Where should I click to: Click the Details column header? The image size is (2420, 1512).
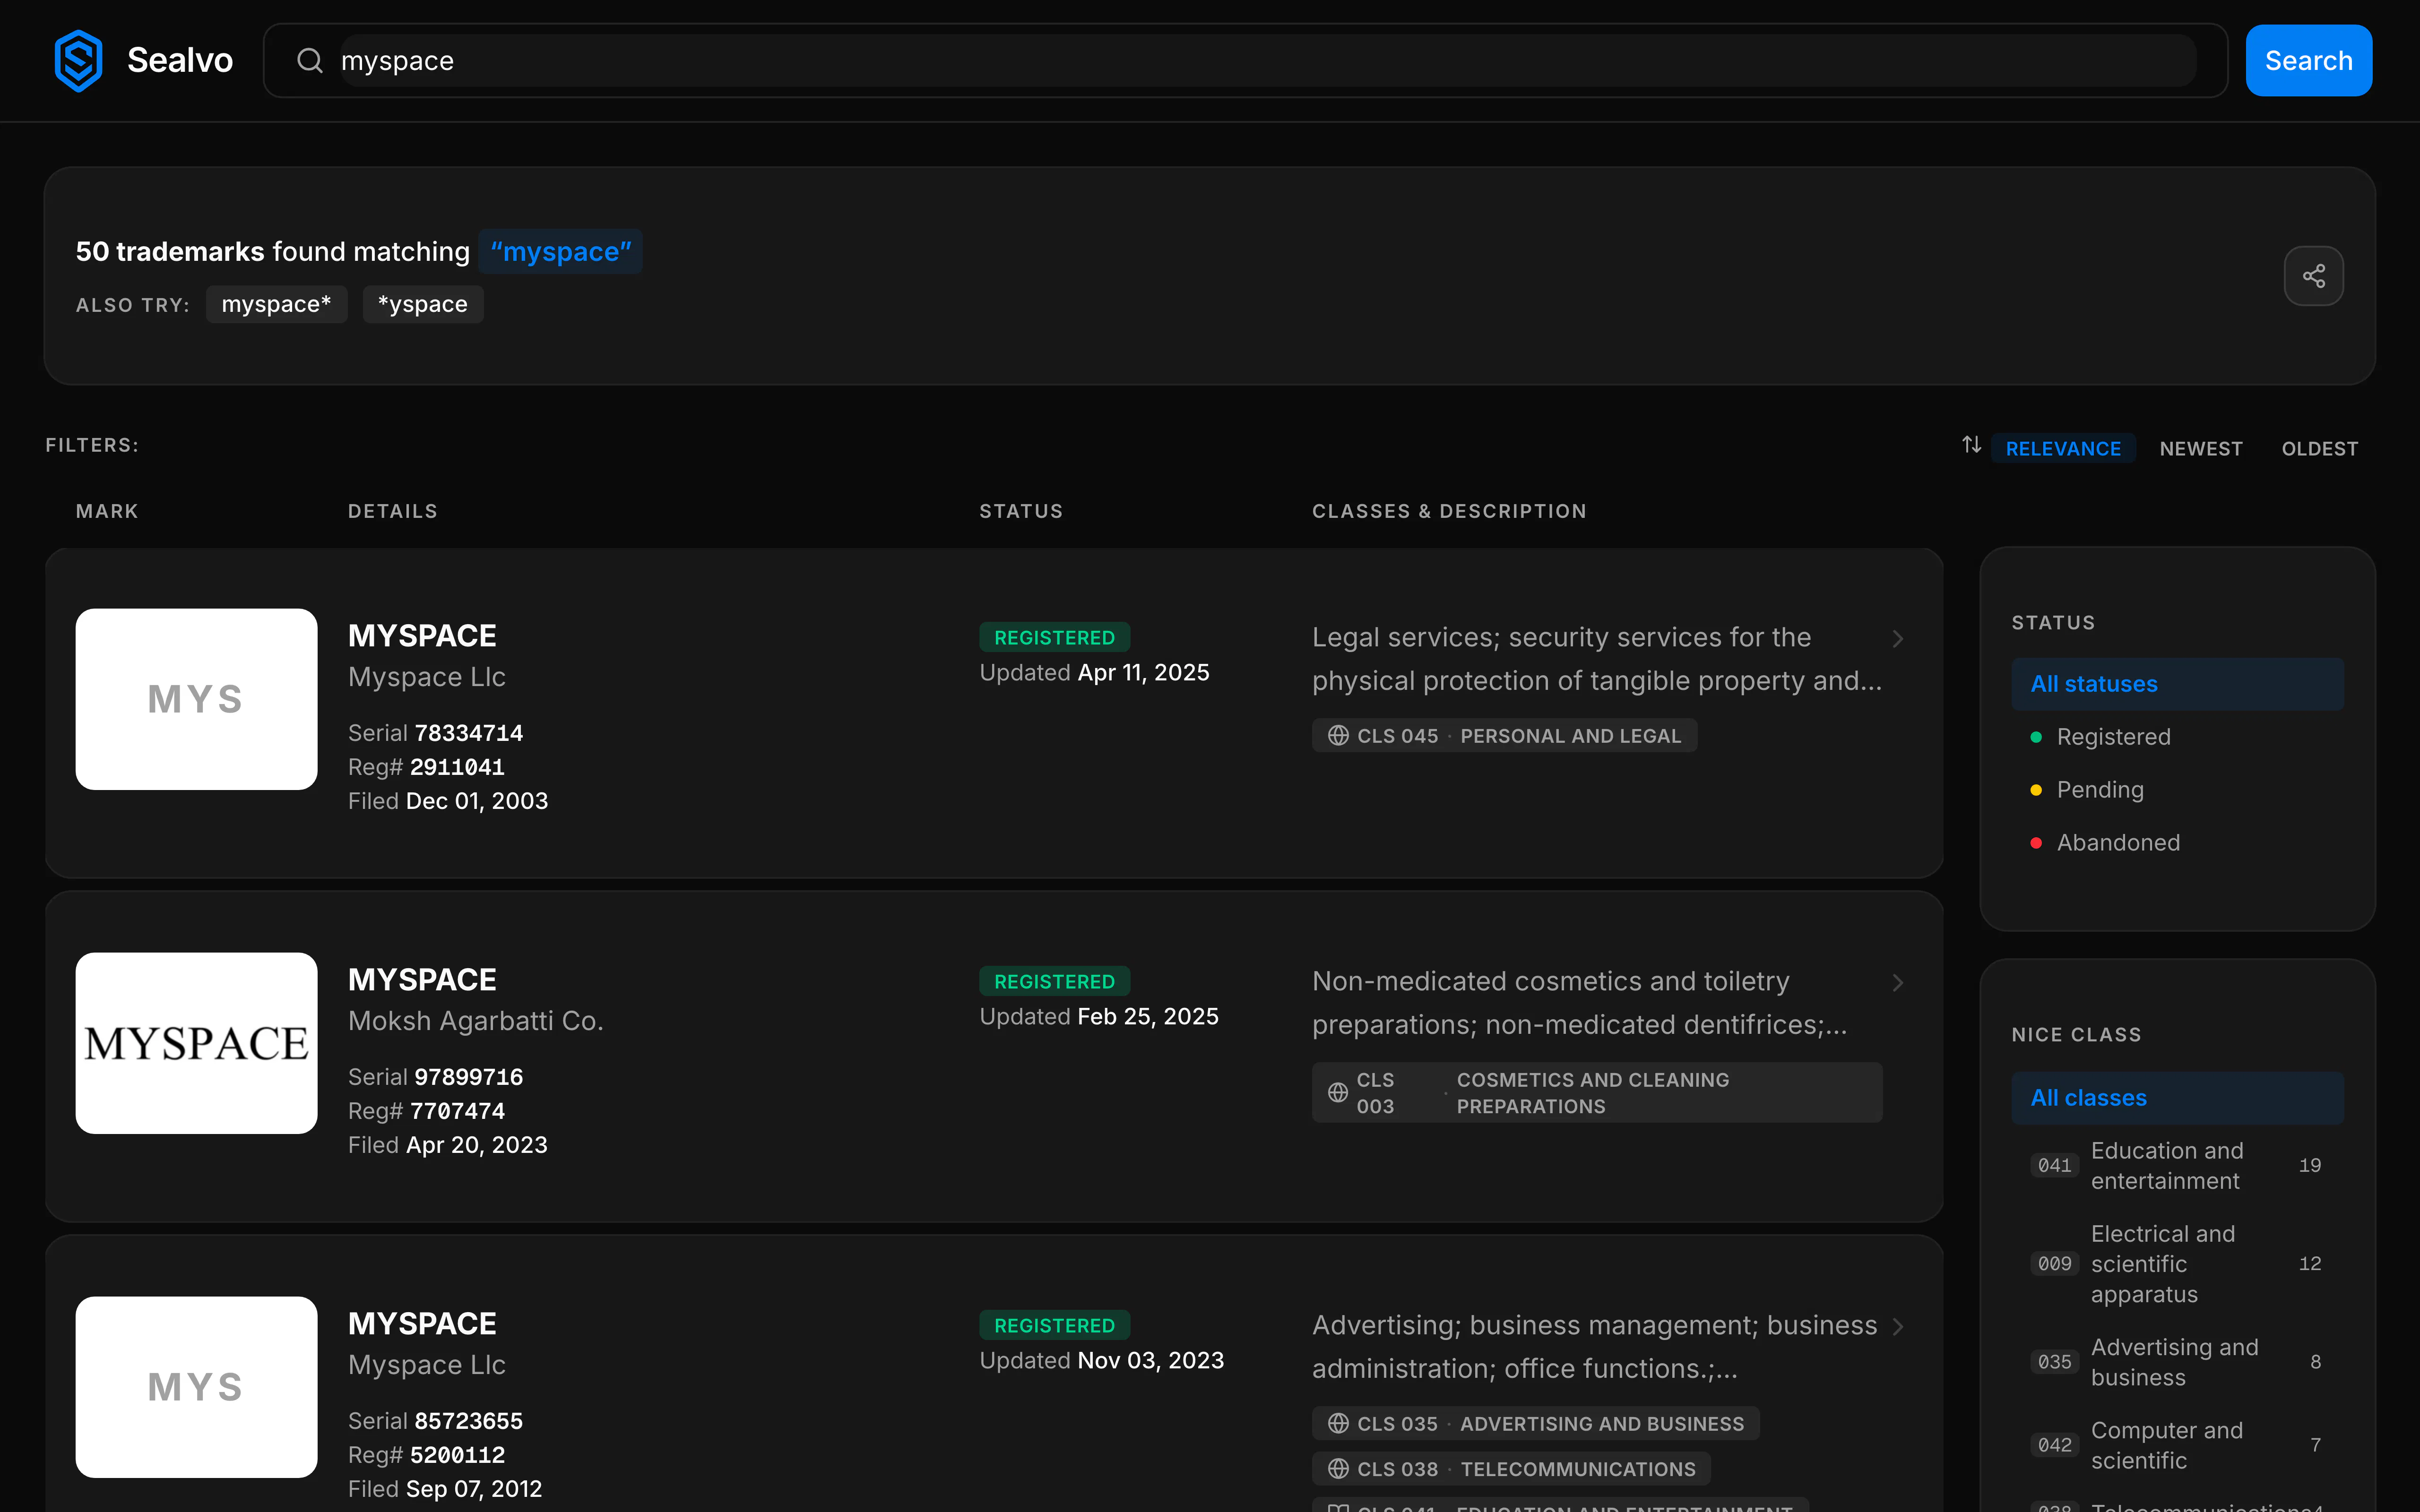[392, 511]
